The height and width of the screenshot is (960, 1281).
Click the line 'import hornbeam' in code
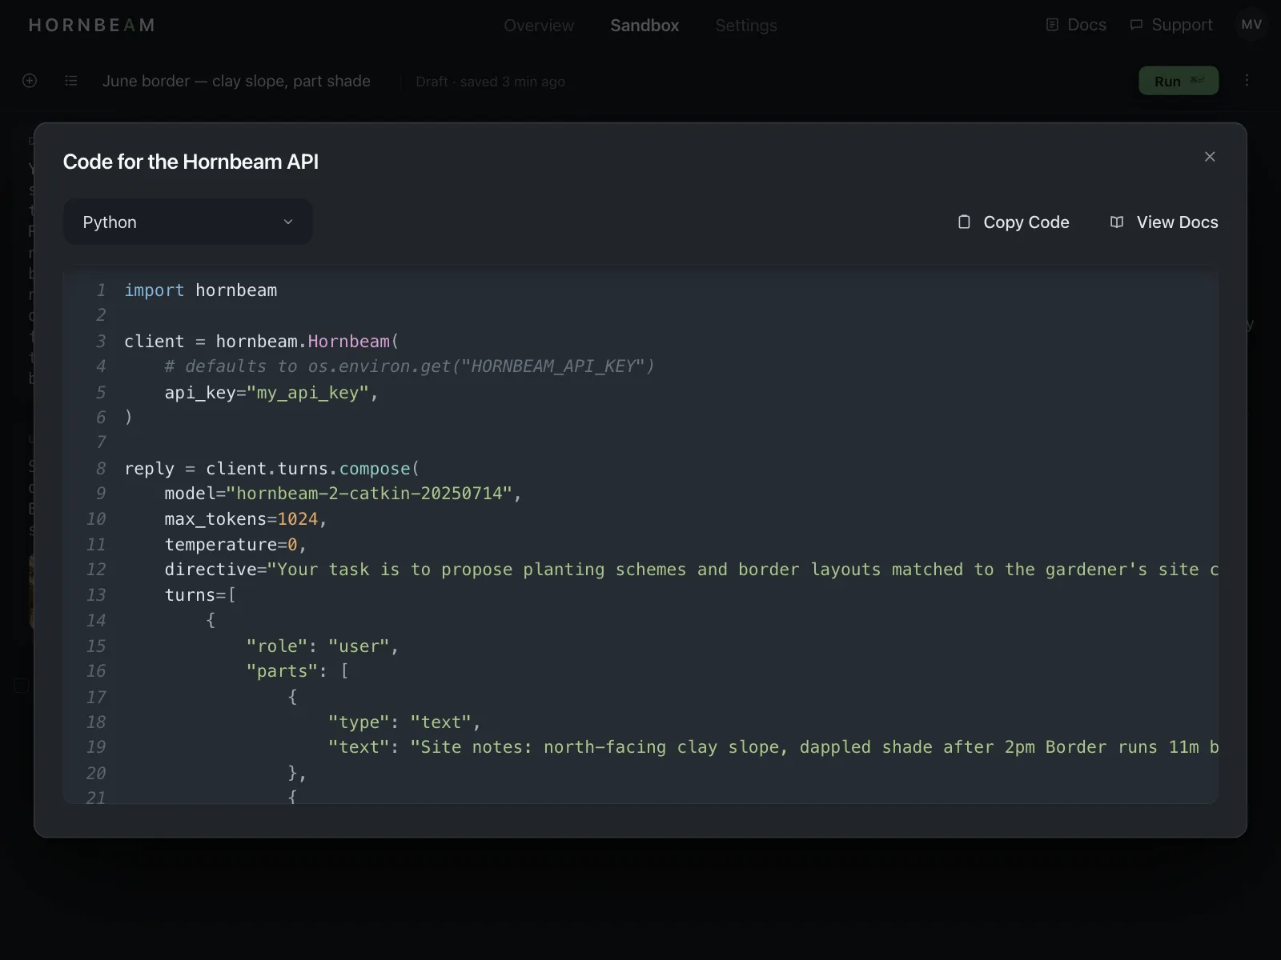click(201, 290)
